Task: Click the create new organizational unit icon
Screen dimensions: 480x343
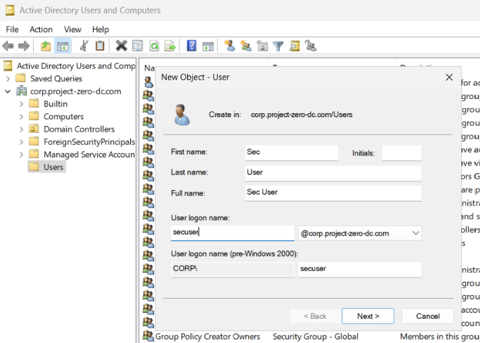Action: pyautogui.click(x=262, y=46)
